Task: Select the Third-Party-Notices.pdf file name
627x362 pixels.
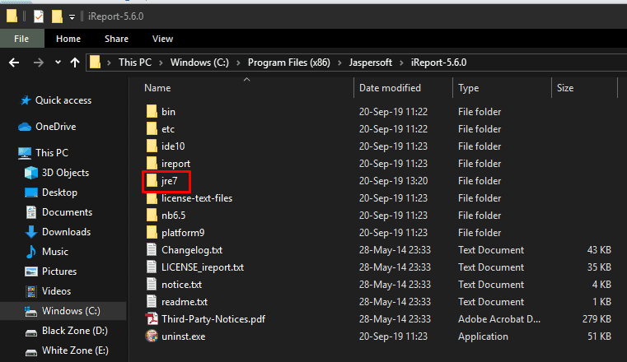Action: [x=213, y=319]
